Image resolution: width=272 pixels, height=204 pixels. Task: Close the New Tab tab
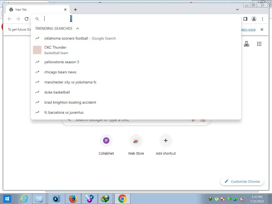65,10
